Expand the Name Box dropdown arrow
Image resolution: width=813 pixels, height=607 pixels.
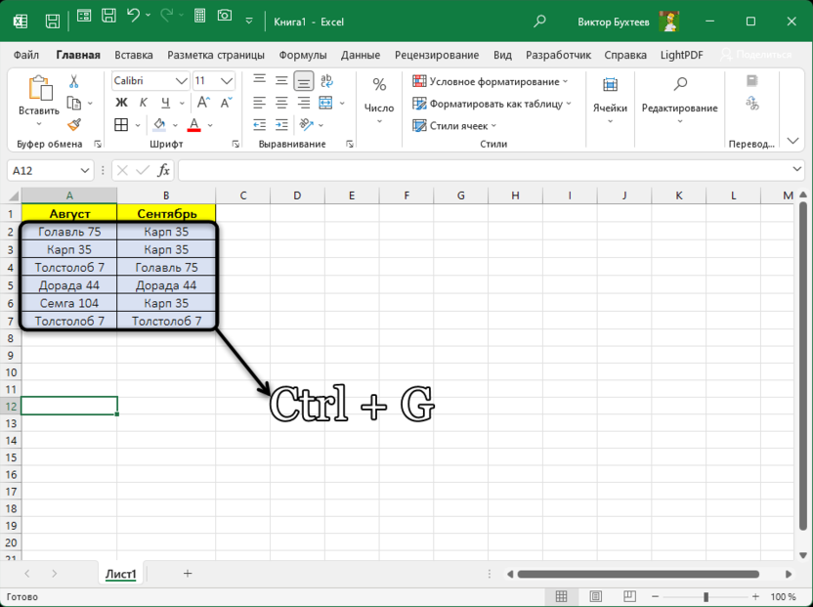85,171
